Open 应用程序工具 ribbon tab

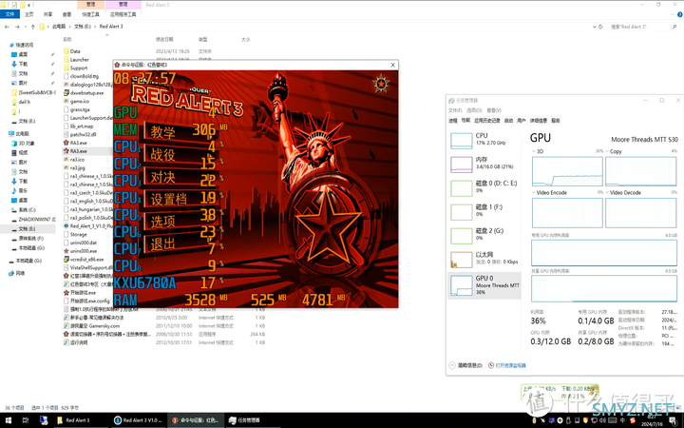(x=123, y=14)
